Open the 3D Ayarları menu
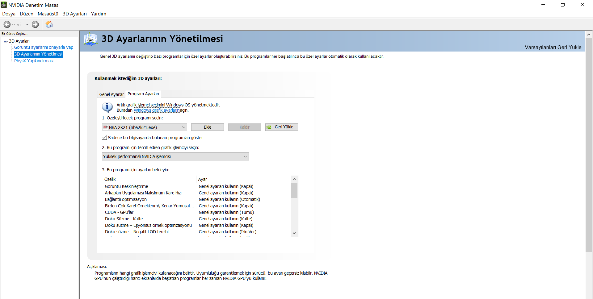This screenshot has width=593, height=299. click(75, 14)
